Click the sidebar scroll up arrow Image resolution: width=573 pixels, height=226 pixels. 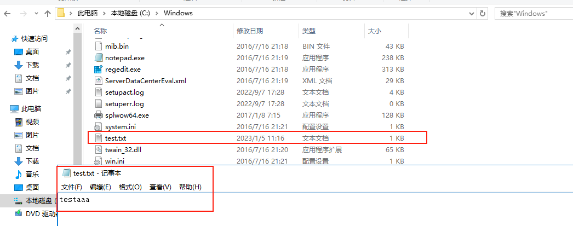coord(77,28)
